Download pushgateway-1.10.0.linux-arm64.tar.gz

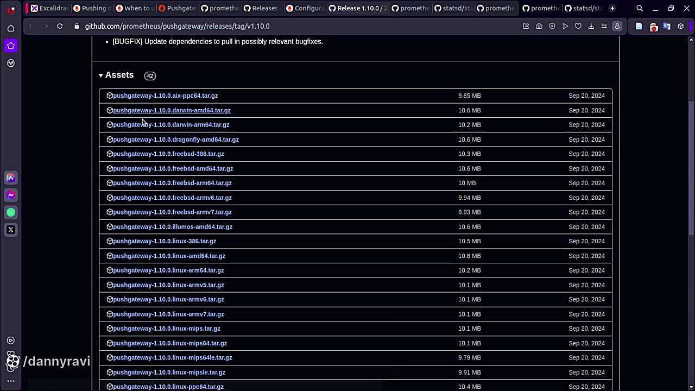point(168,270)
